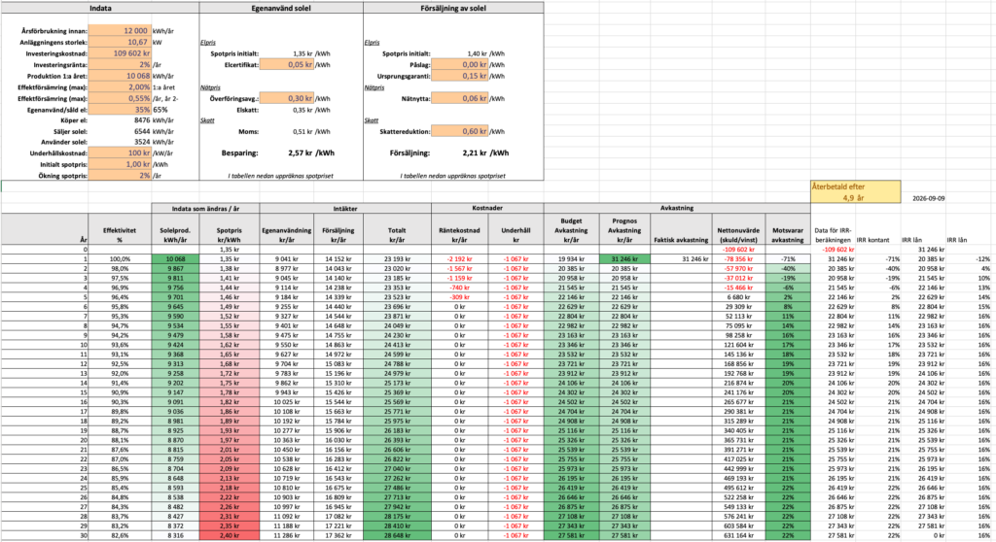Select the Årsförbrukning innan input cell 12 000
The image size is (996, 542).
120,31
